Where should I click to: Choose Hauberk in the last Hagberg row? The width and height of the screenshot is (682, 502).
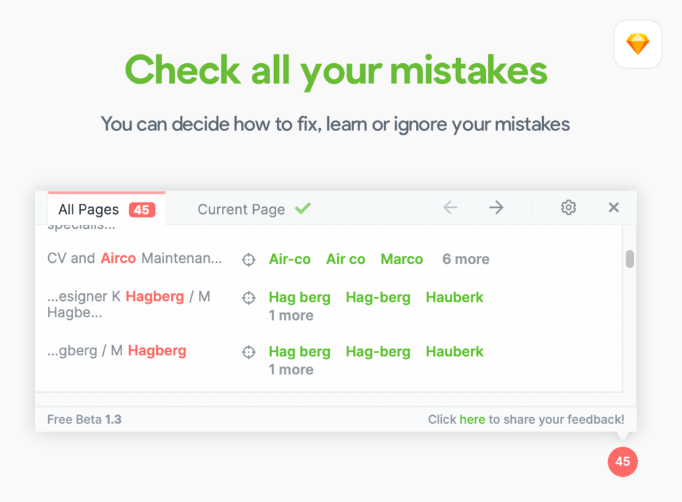tap(455, 352)
